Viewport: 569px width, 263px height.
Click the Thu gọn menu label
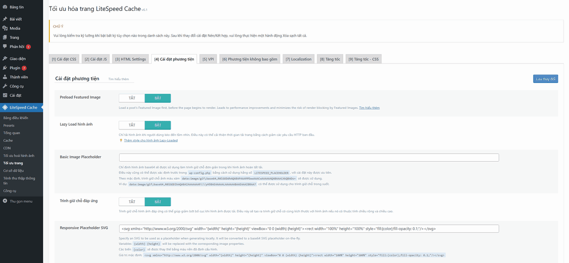(21, 201)
